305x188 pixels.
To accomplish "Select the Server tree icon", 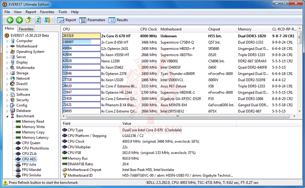I will coord(13,57).
